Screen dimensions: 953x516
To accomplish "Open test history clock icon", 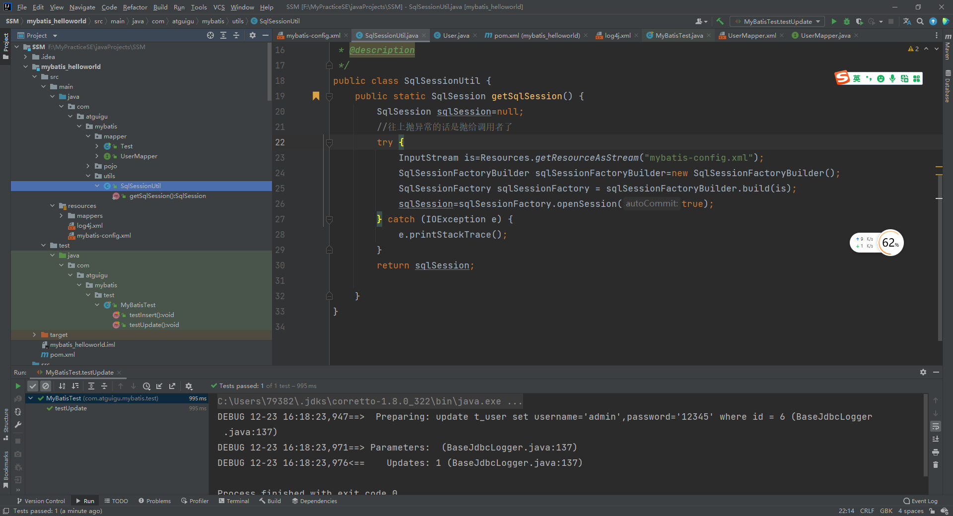I will pos(146,386).
